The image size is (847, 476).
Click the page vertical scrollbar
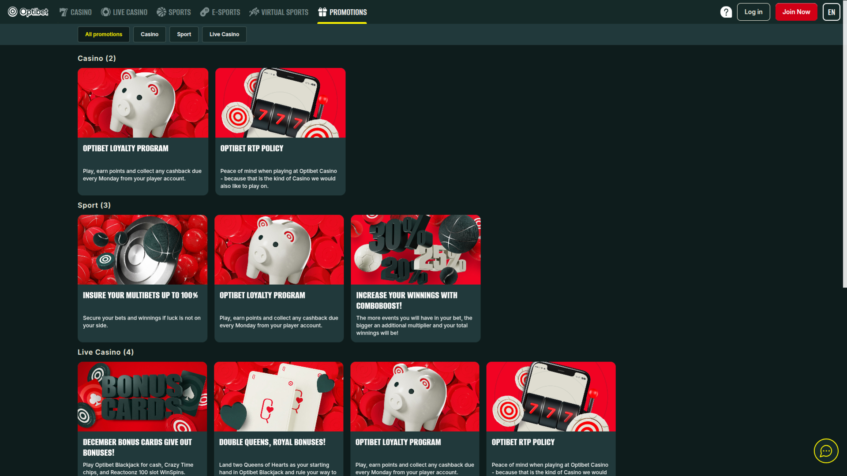point(844,145)
